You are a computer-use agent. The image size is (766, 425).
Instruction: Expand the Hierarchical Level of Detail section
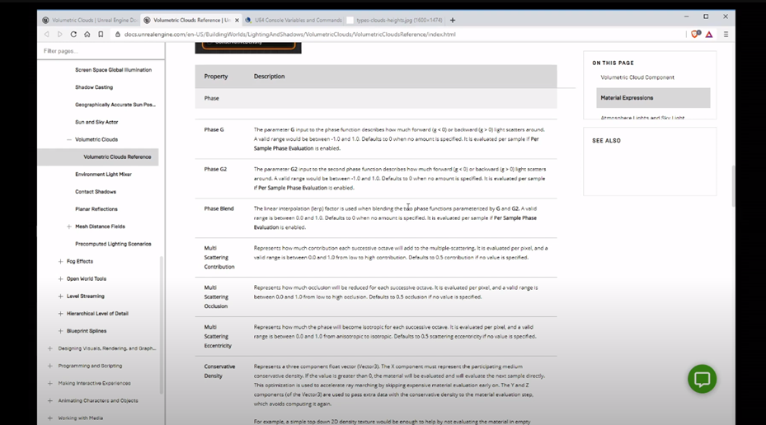click(x=60, y=314)
